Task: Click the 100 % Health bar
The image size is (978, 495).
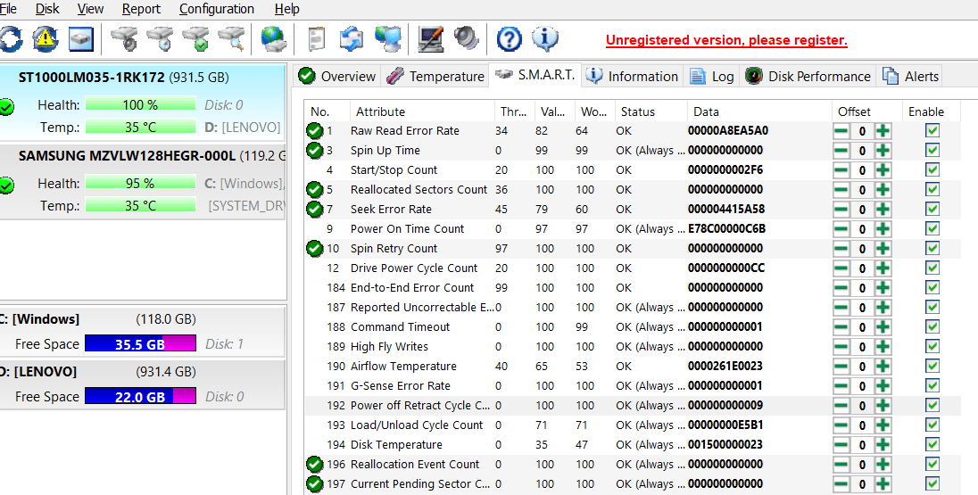Action: point(140,104)
